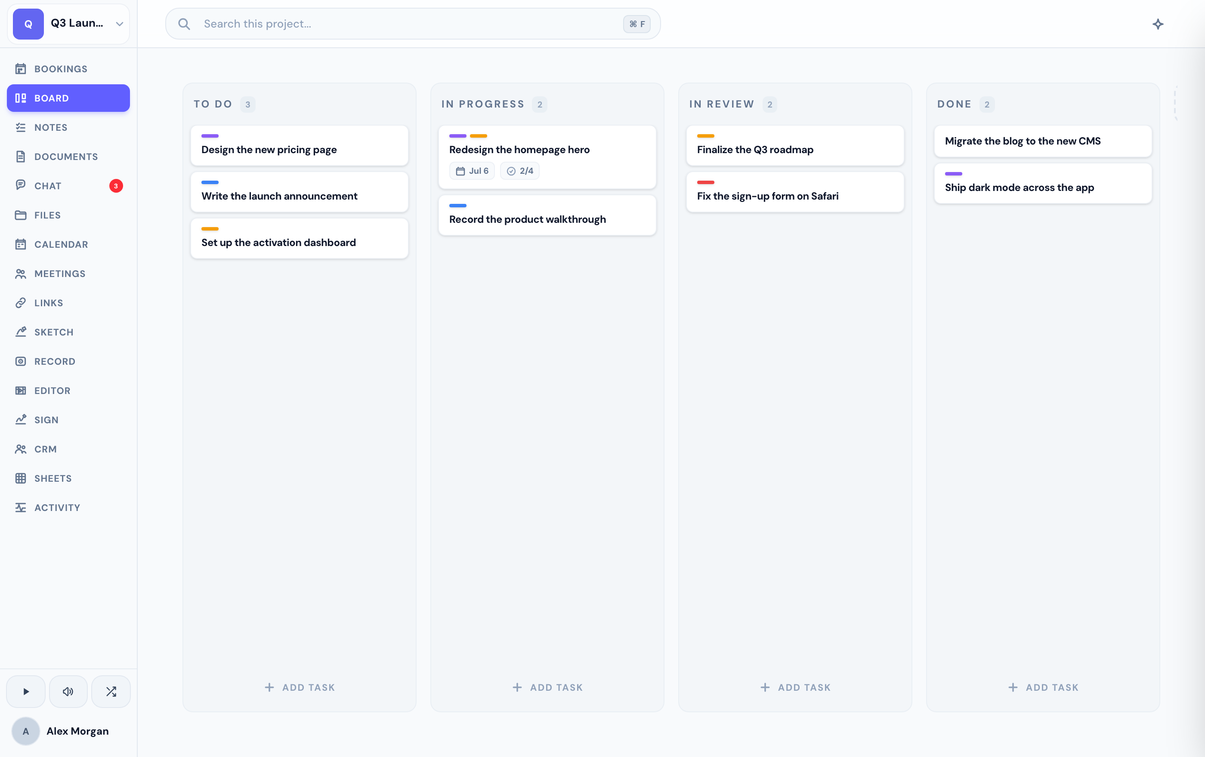The image size is (1205, 757).
Task: Click the Sheets grid icon
Action: (21, 478)
